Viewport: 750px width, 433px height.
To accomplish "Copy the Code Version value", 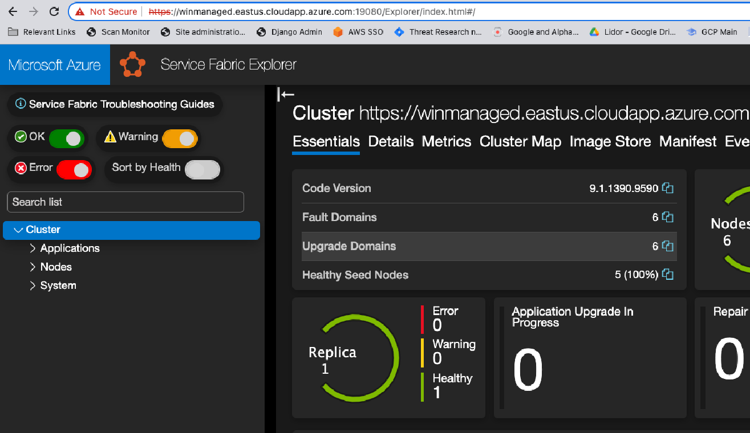I will point(668,188).
